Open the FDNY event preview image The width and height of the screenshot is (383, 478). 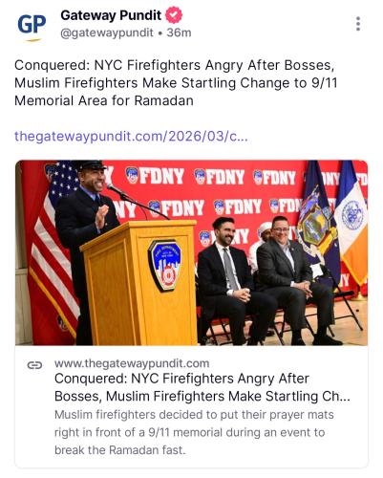pos(191,252)
